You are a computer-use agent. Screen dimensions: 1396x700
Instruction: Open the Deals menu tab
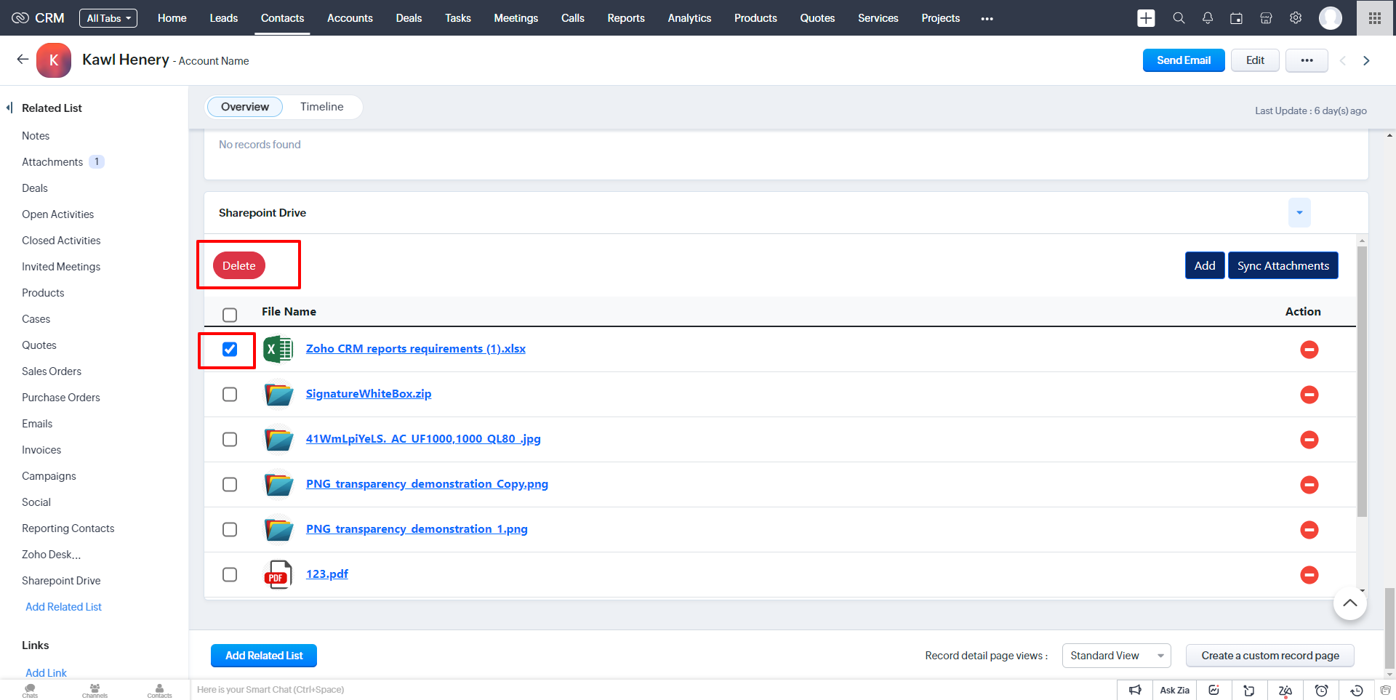click(x=409, y=18)
